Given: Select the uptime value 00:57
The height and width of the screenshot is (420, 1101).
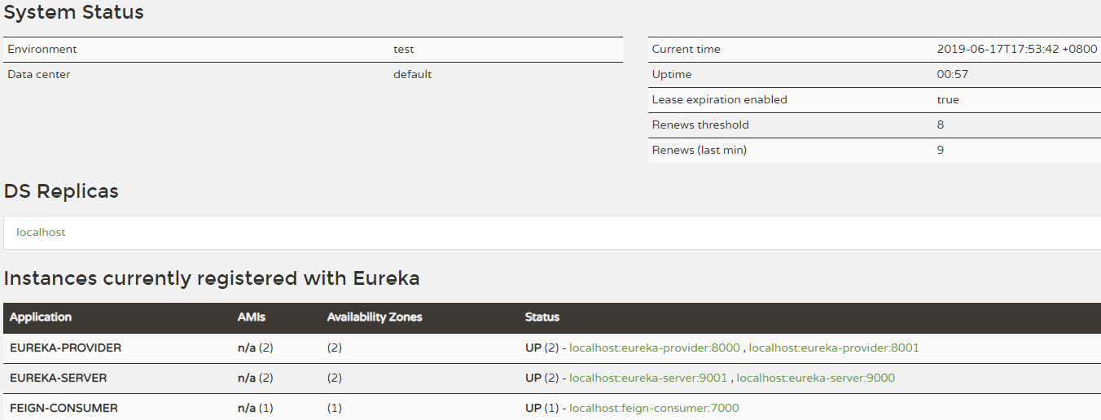Looking at the screenshot, I should click(x=953, y=75).
